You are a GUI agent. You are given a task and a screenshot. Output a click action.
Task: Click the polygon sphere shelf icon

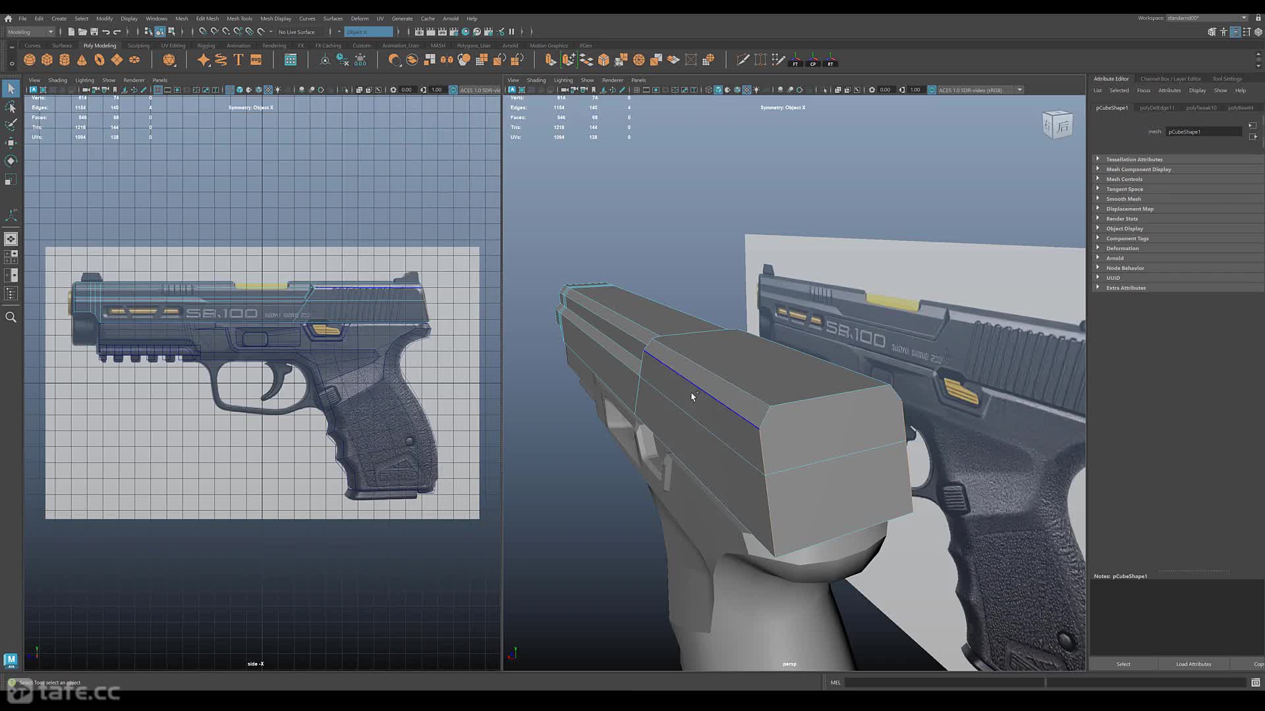pos(30,60)
